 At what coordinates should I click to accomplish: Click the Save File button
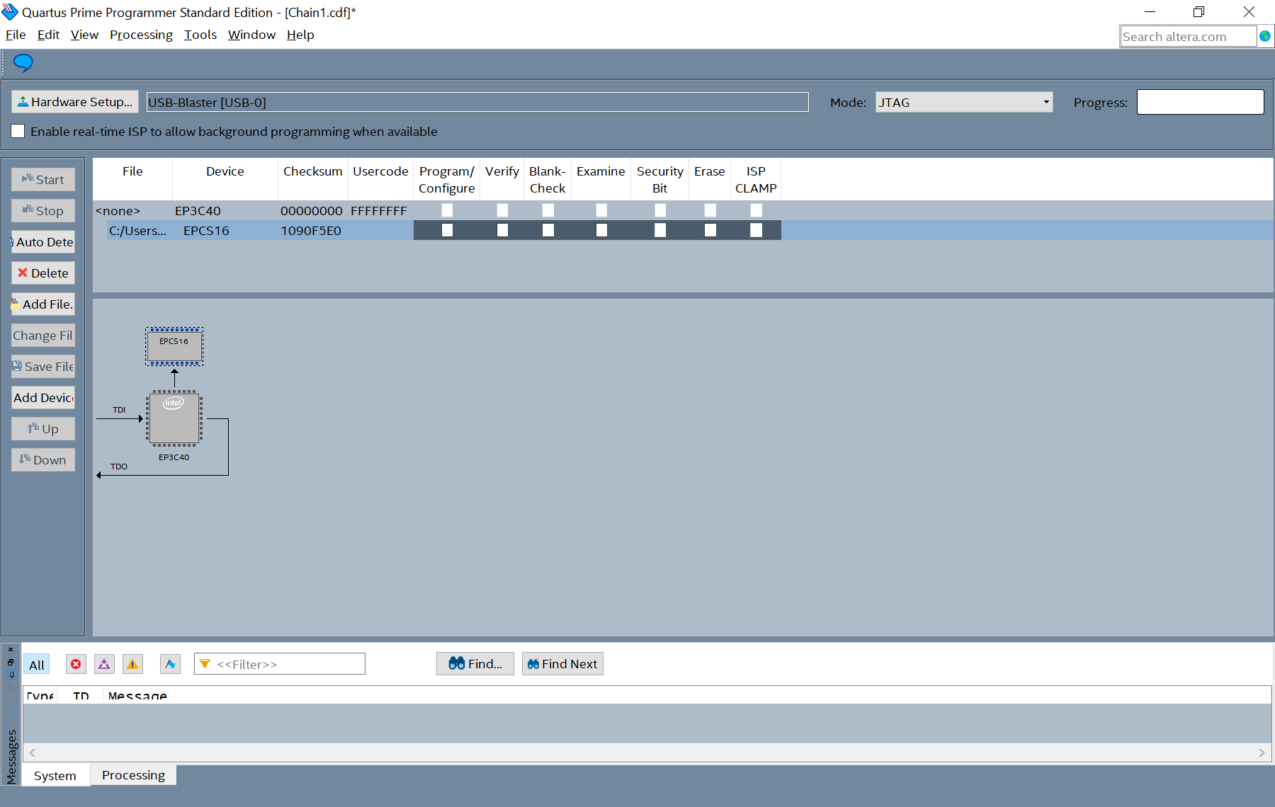pos(43,367)
